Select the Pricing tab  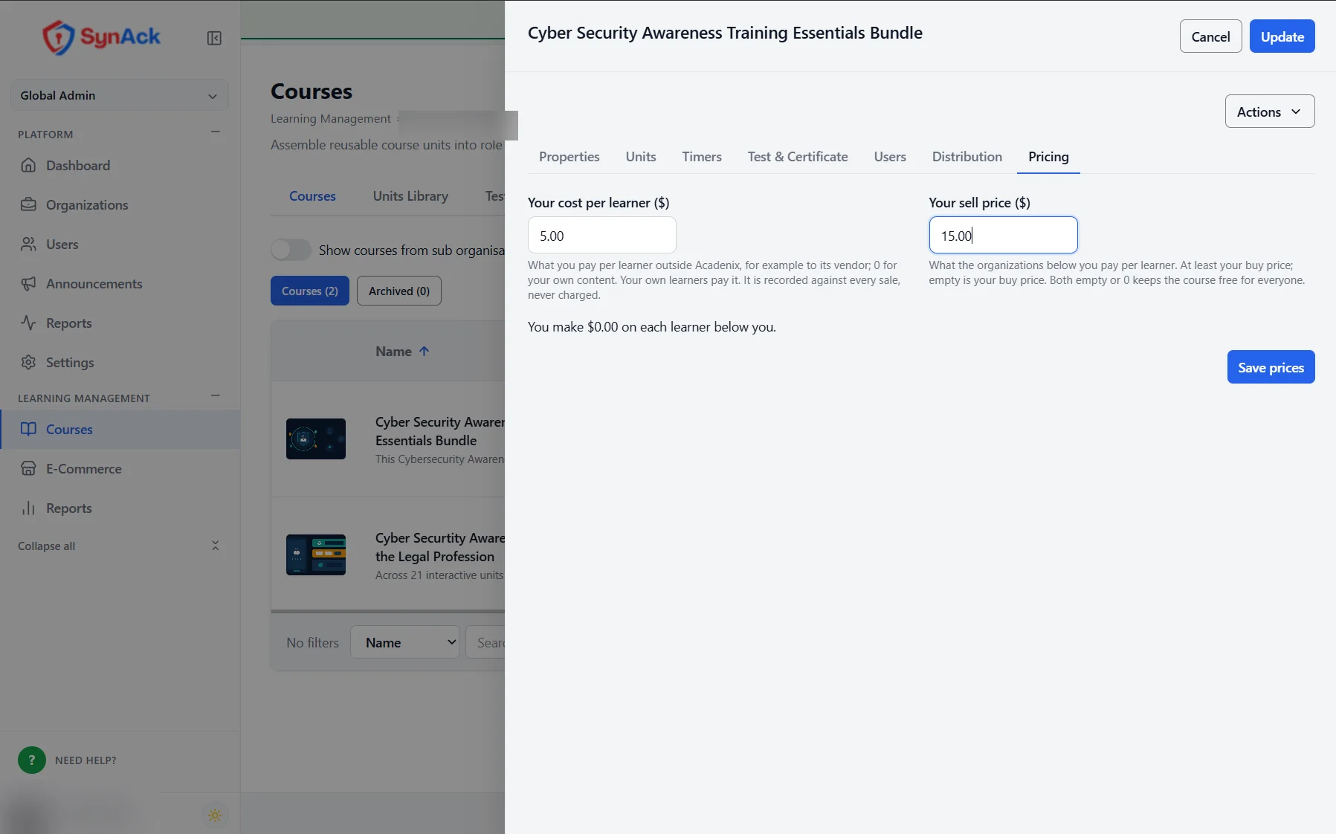coord(1048,157)
